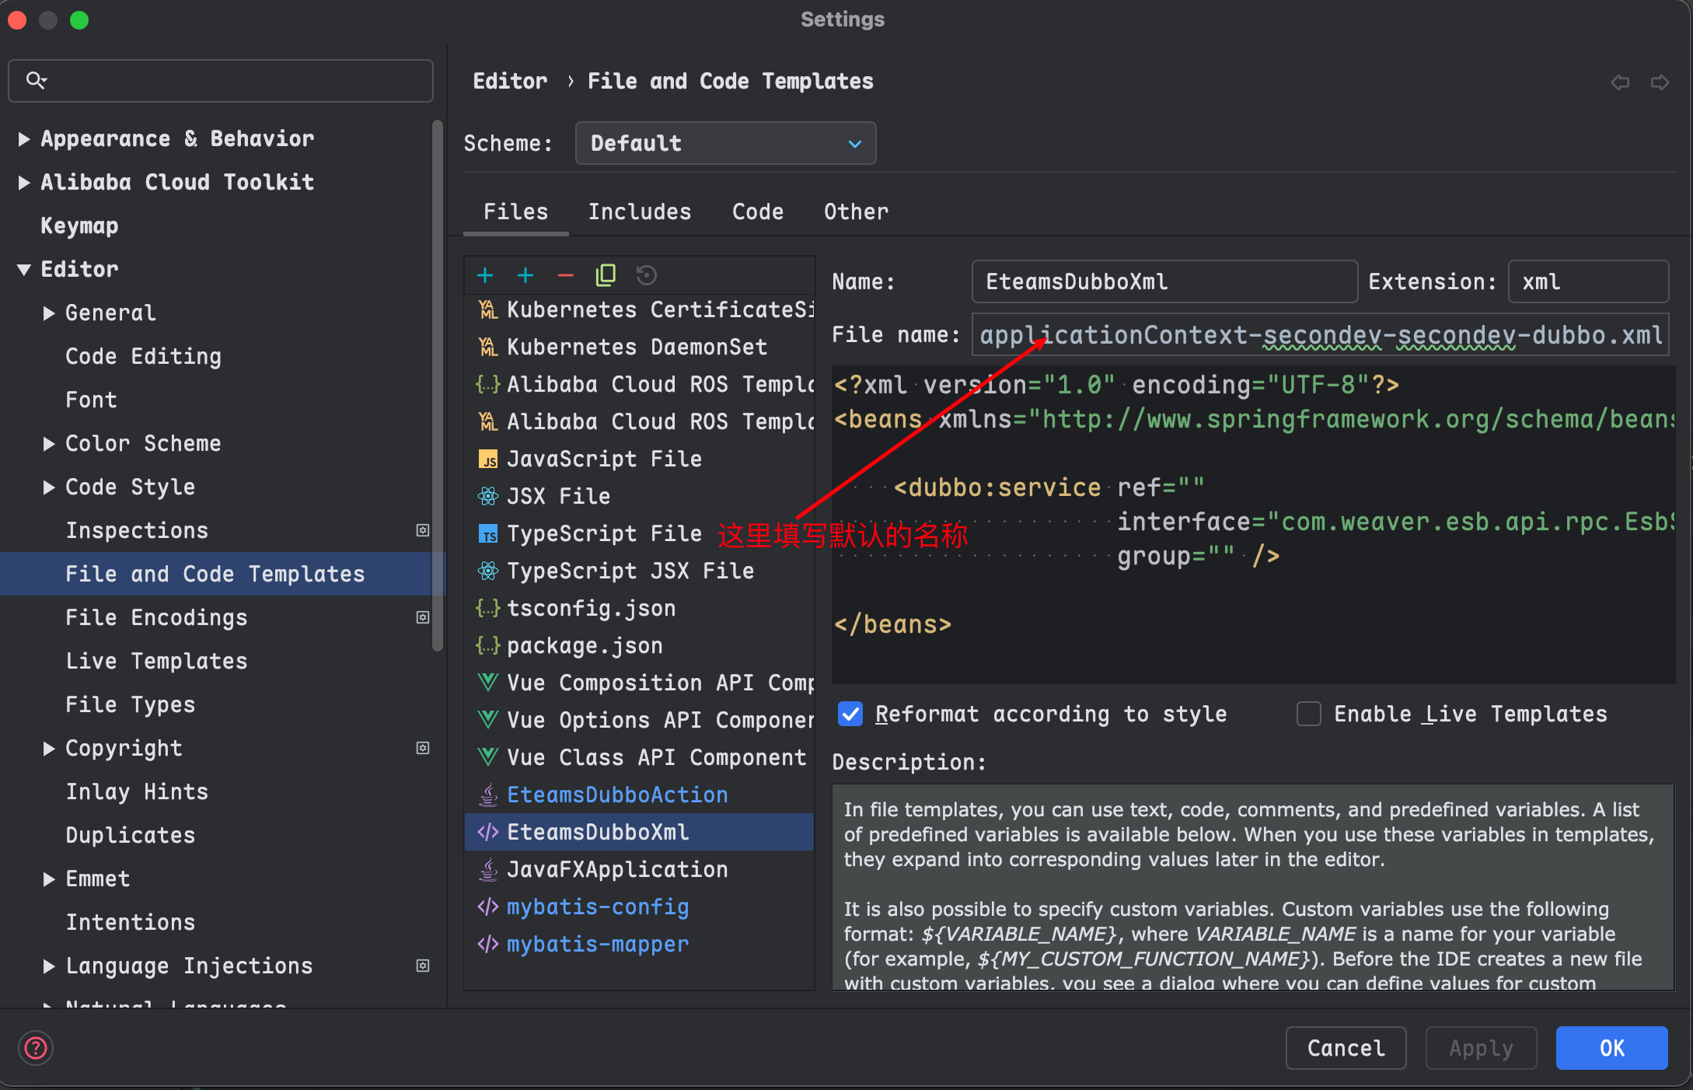1693x1090 pixels.
Task: Click the help question mark icon
Action: [36, 1048]
